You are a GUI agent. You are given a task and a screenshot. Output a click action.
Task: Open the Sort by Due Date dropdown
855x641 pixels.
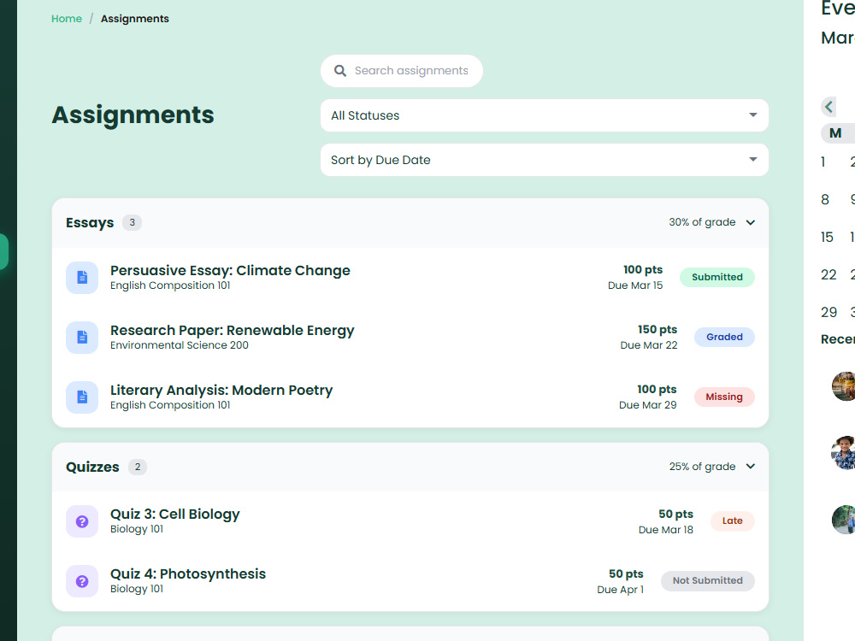coord(544,160)
